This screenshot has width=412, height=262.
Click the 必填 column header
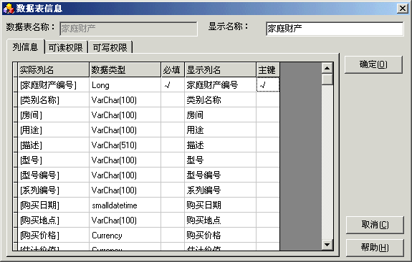point(173,70)
